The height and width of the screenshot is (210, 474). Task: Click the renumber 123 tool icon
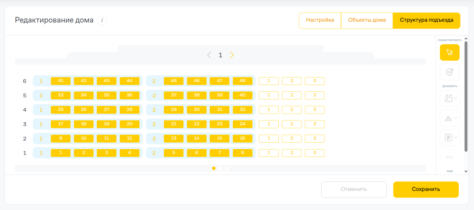[x=449, y=72]
